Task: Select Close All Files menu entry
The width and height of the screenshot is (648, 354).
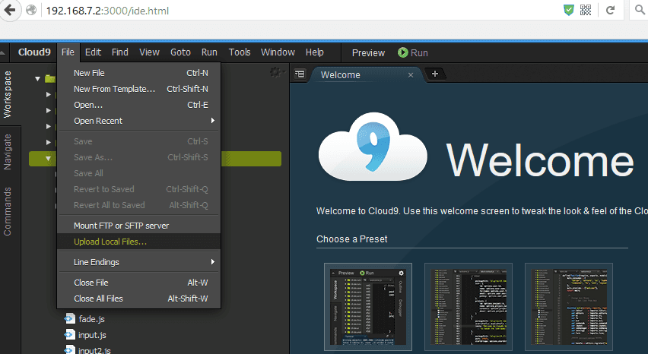Action: coord(139,299)
